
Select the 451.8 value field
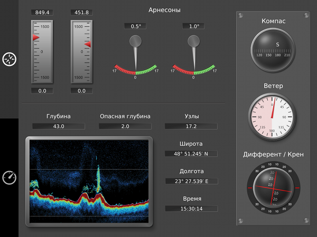(x=81, y=12)
